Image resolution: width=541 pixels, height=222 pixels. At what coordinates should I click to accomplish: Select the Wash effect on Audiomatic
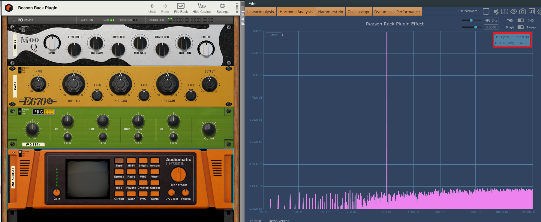[131, 194]
